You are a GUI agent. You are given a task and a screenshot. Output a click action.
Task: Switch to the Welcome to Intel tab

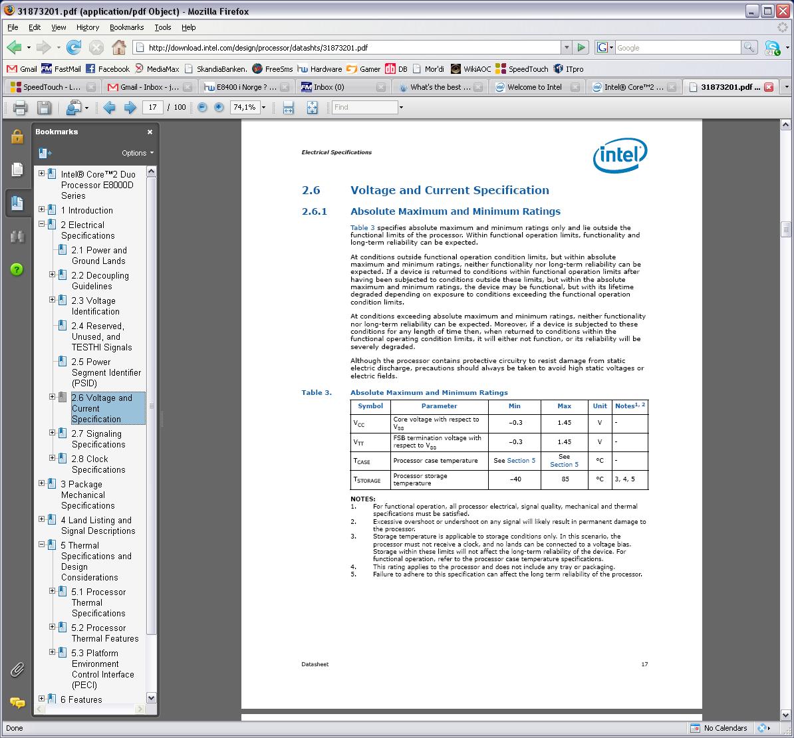(x=536, y=87)
